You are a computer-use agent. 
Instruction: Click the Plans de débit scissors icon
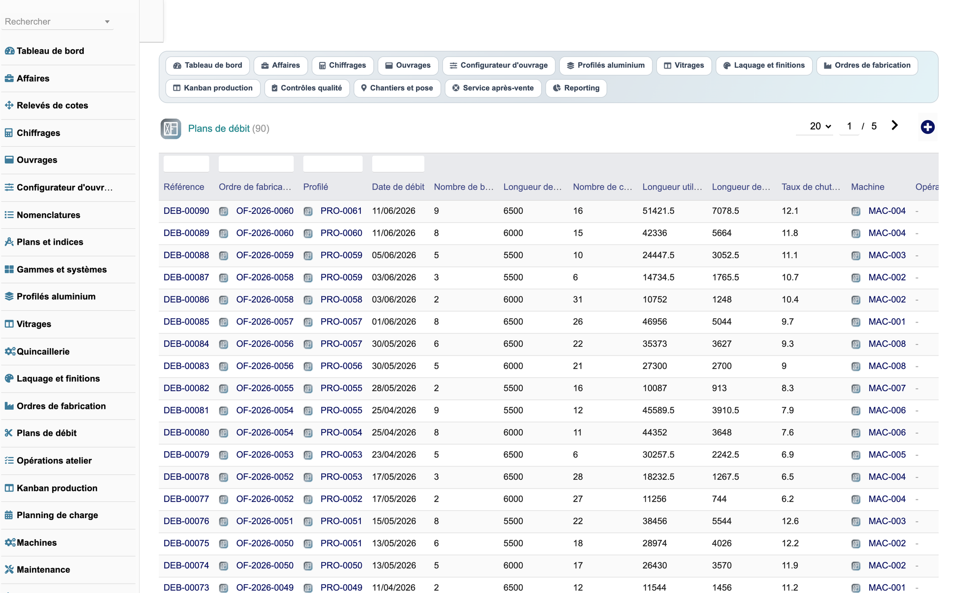pyautogui.click(x=9, y=433)
